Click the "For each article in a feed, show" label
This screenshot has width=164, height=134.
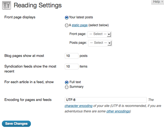(x=29, y=82)
